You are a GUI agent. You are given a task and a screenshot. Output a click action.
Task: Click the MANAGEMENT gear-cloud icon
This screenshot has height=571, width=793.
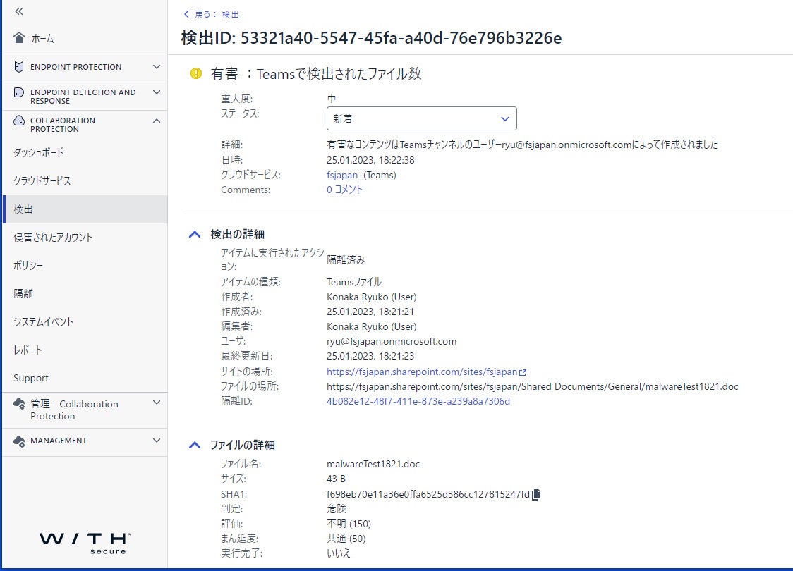pos(19,441)
